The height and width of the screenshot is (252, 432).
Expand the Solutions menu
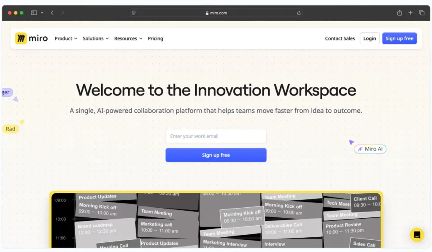point(96,38)
